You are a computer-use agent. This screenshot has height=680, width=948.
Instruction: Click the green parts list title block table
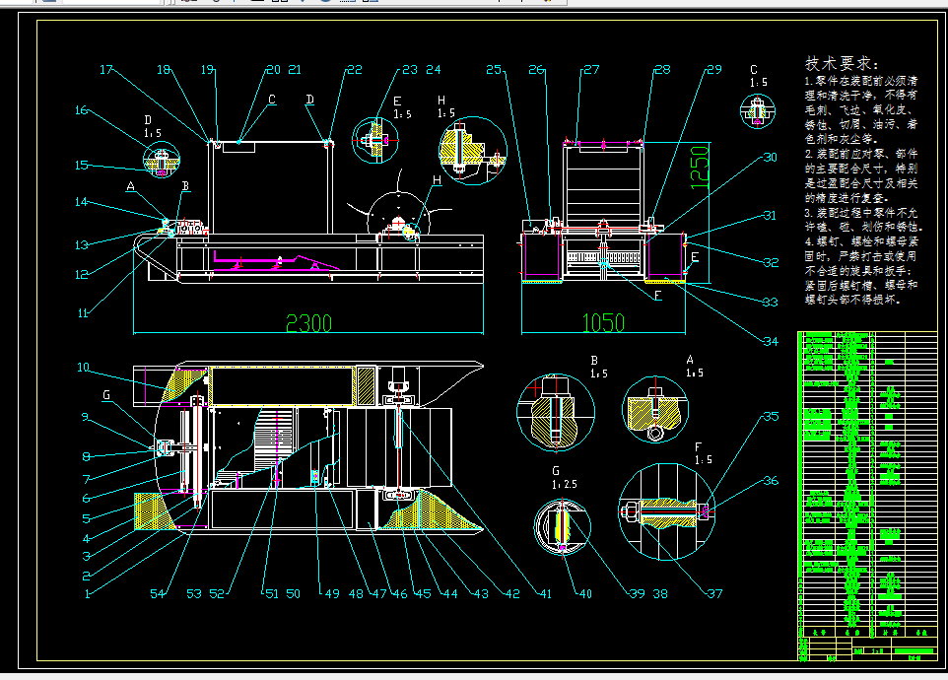click(867, 496)
